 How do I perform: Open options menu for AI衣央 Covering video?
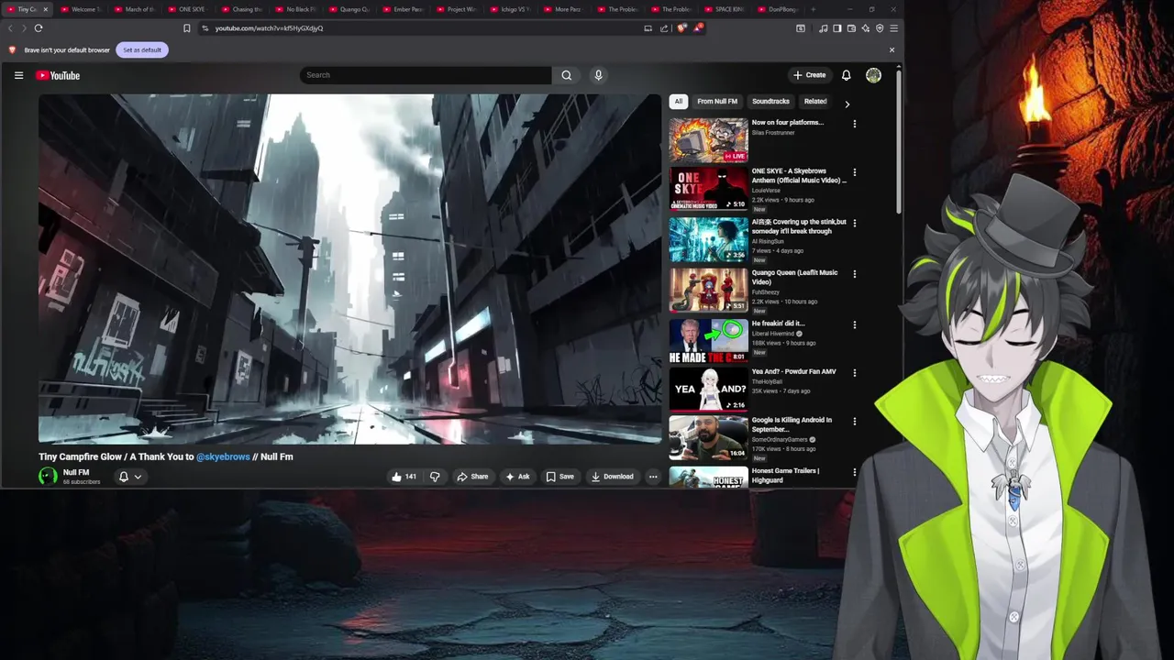pyautogui.click(x=854, y=223)
